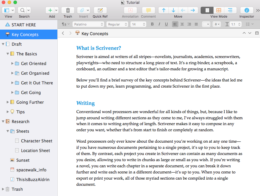Open the list style dropdown

(249, 24)
